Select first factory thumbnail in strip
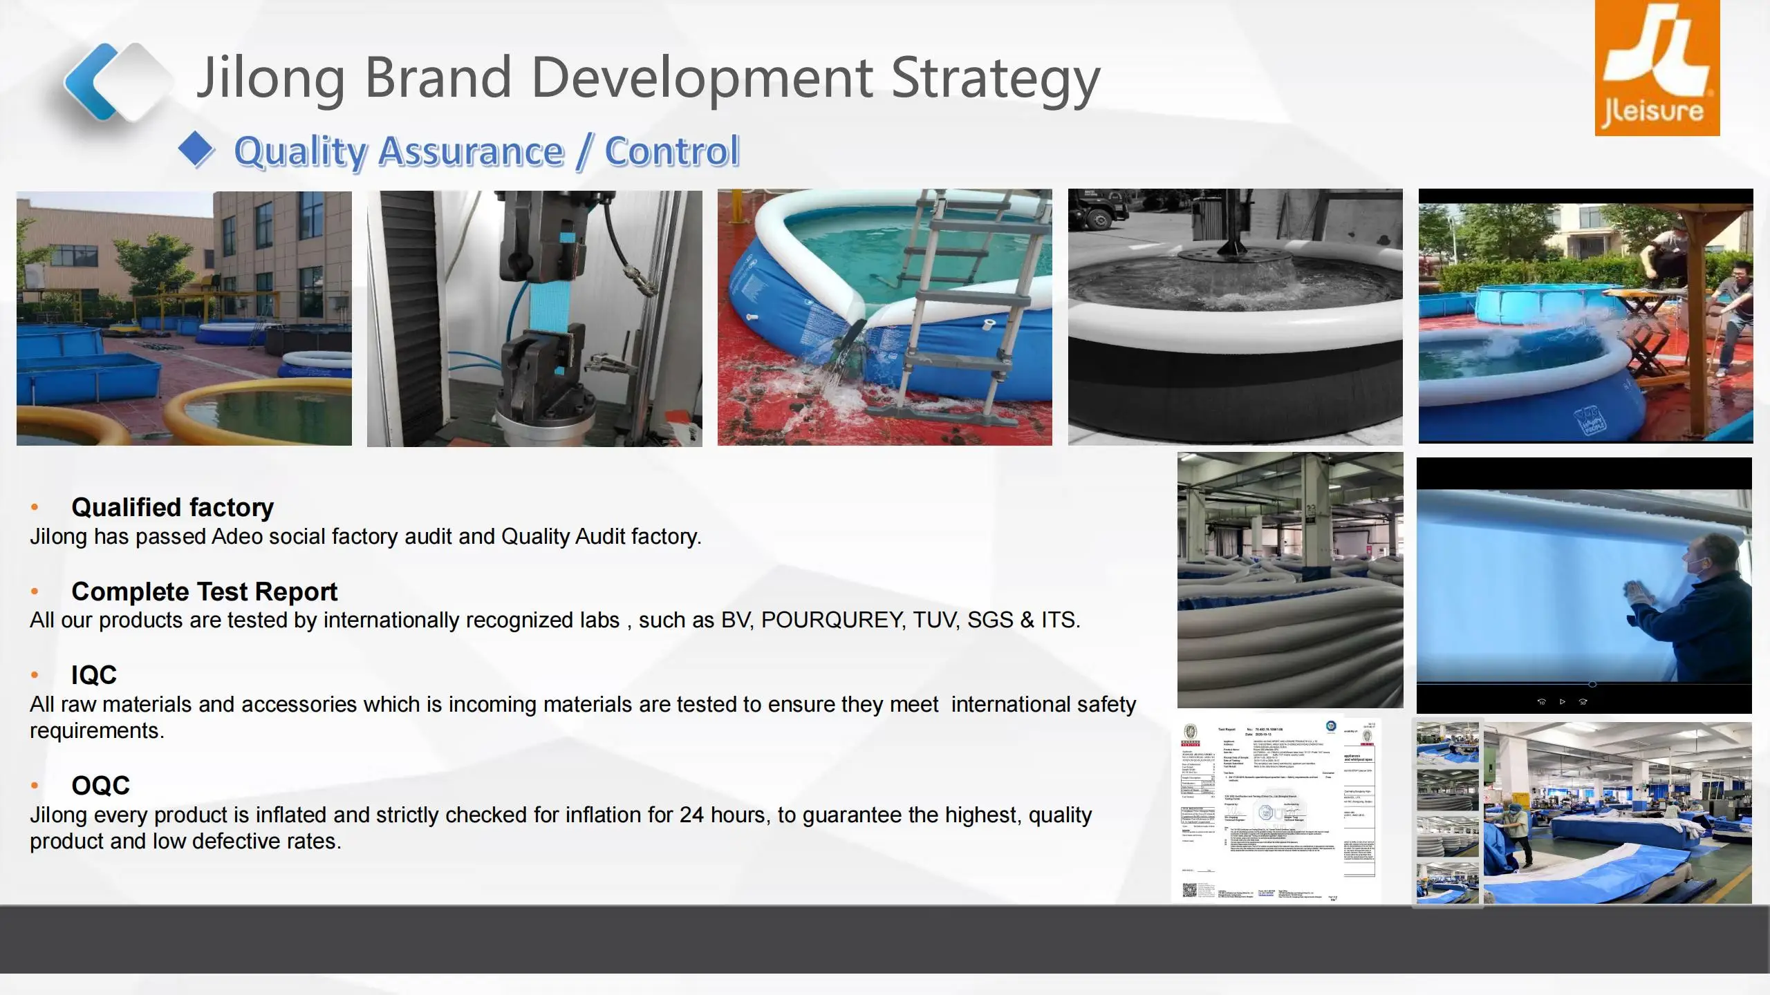 (1447, 743)
